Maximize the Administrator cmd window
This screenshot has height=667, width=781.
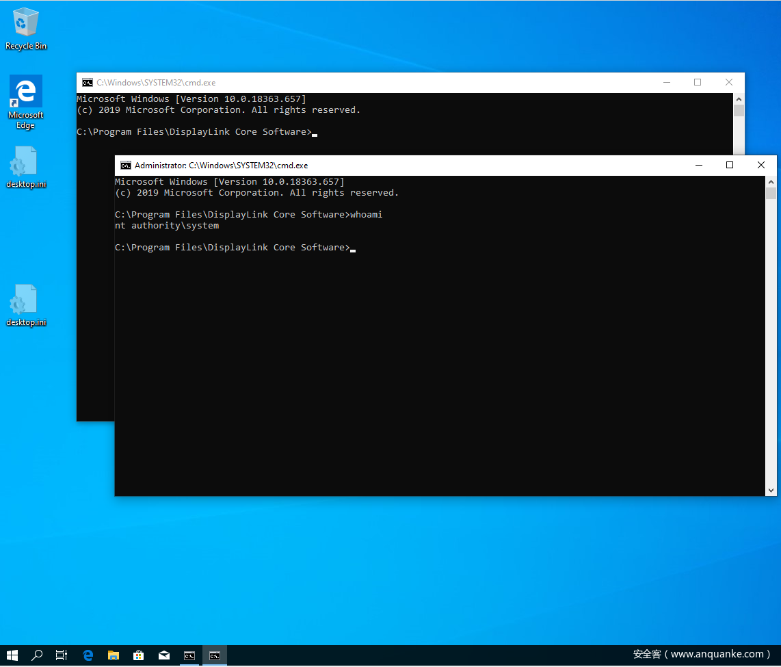click(730, 165)
